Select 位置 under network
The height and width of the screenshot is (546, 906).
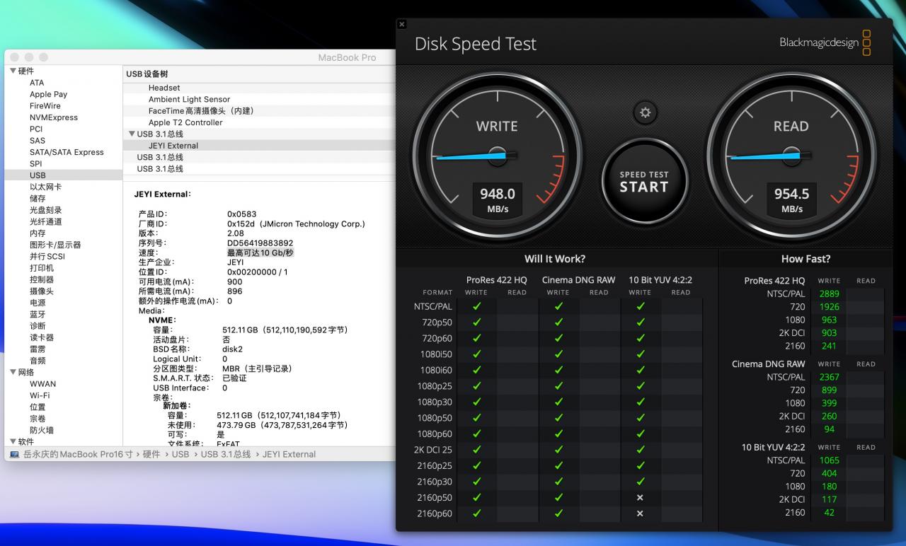[x=38, y=407]
